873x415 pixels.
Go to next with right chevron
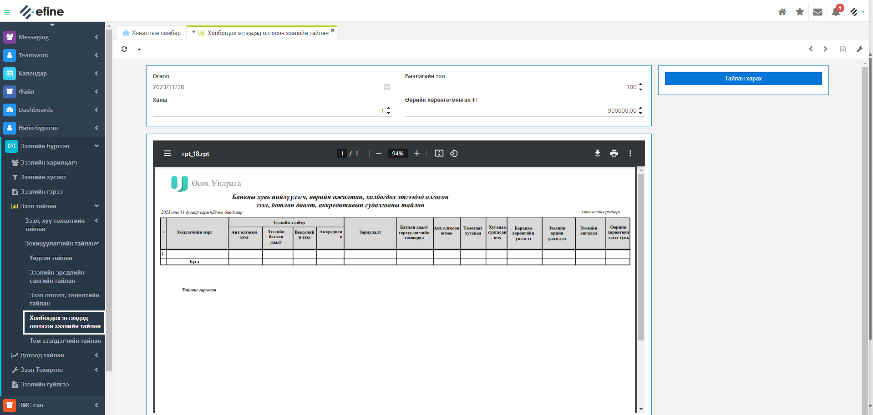[x=825, y=49]
